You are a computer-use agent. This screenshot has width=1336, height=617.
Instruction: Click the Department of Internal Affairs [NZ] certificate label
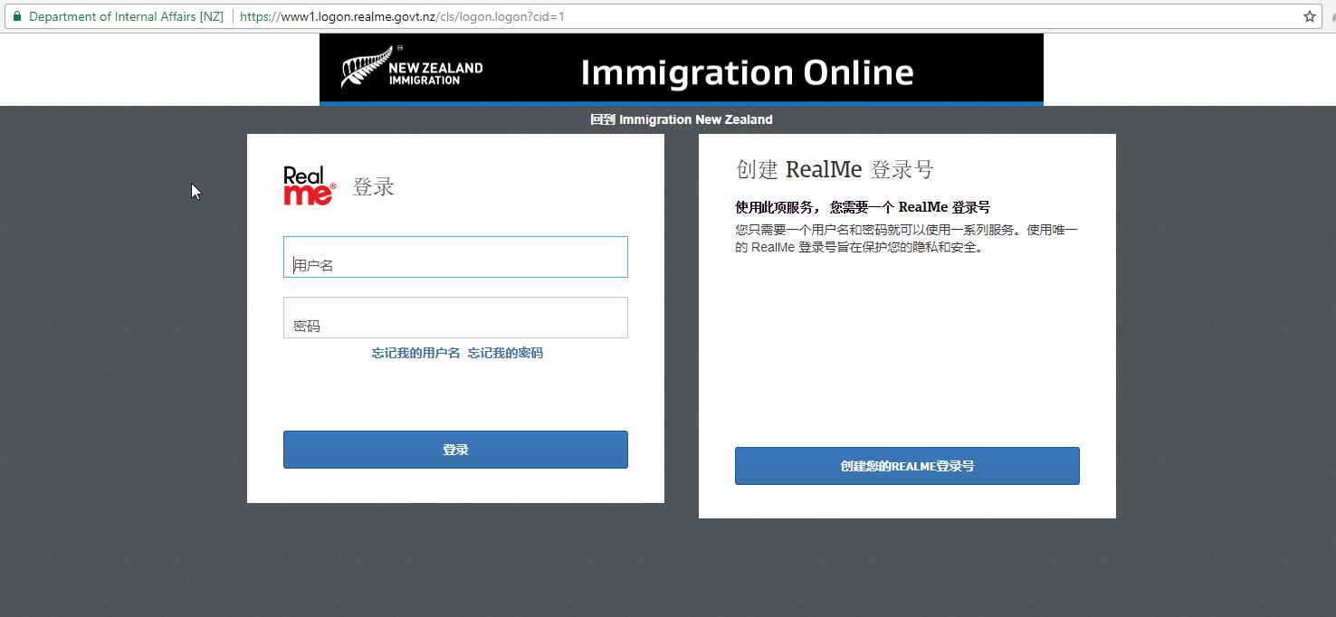[126, 16]
